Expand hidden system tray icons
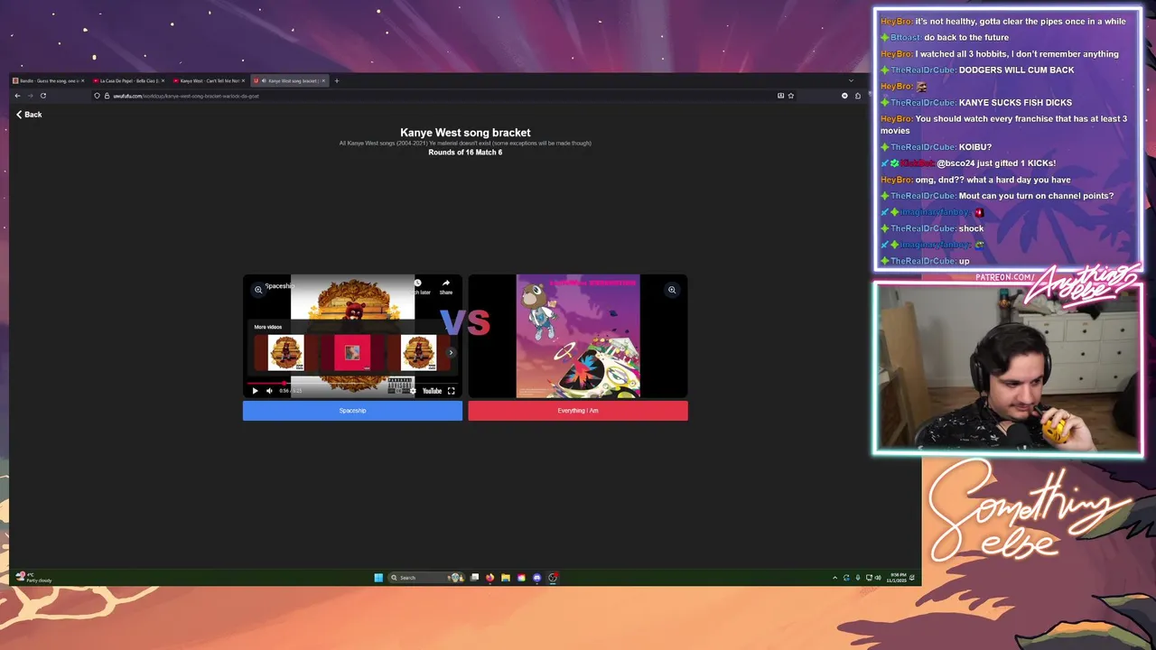Screen dimensions: 1156x650 point(834,578)
